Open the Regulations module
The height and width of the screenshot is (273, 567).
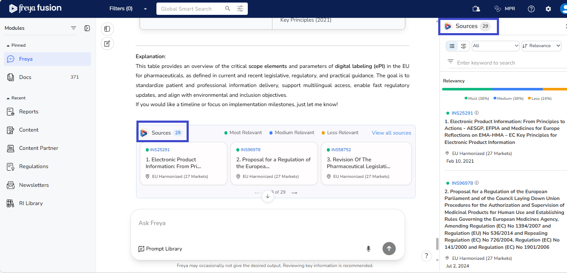point(34,166)
